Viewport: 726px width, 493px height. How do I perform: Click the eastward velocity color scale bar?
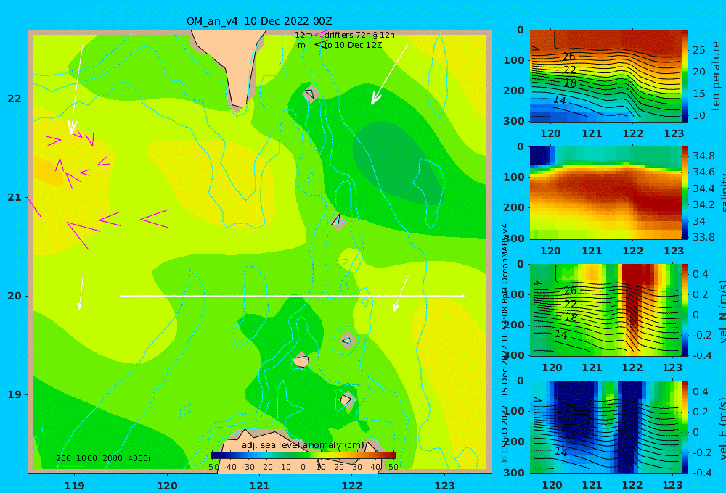point(685,427)
